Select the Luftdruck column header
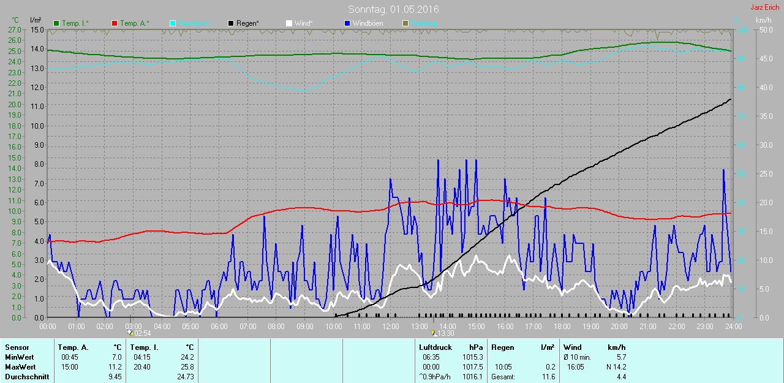Image resolution: width=784 pixels, height=383 pixels. point(435,347)
